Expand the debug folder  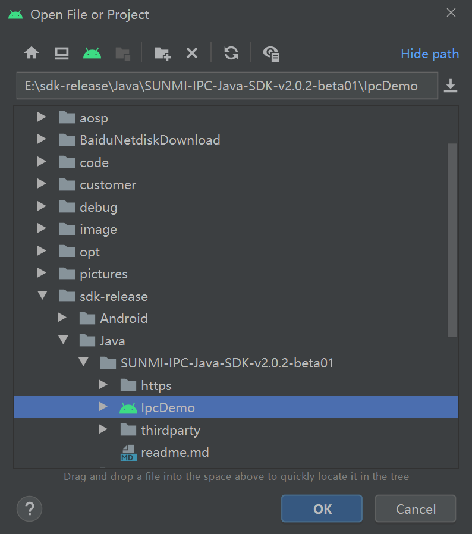tap(42, 206)
